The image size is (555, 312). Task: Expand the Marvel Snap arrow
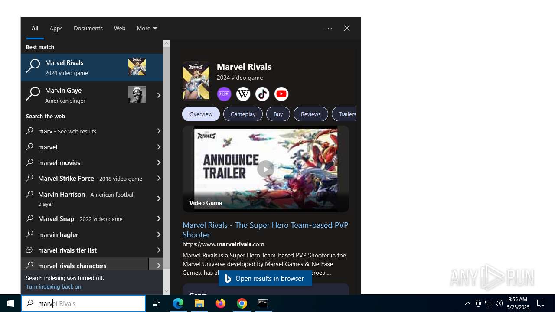click(158, 219)
